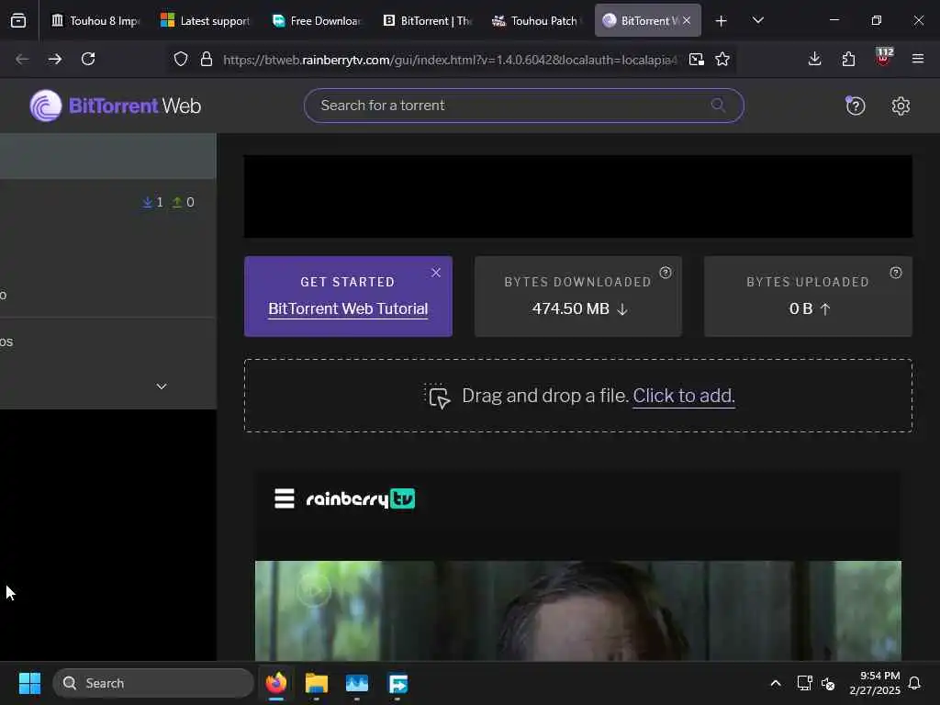Click the browser address bar URL
This screenshot has height=705, width=940.
tap(450, 60)
